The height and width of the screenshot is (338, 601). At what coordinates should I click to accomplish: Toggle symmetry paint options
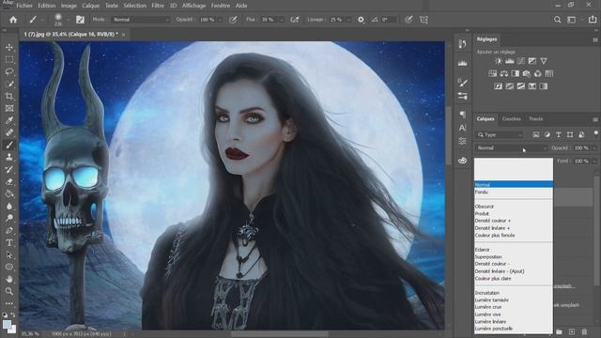pos(424,20)
